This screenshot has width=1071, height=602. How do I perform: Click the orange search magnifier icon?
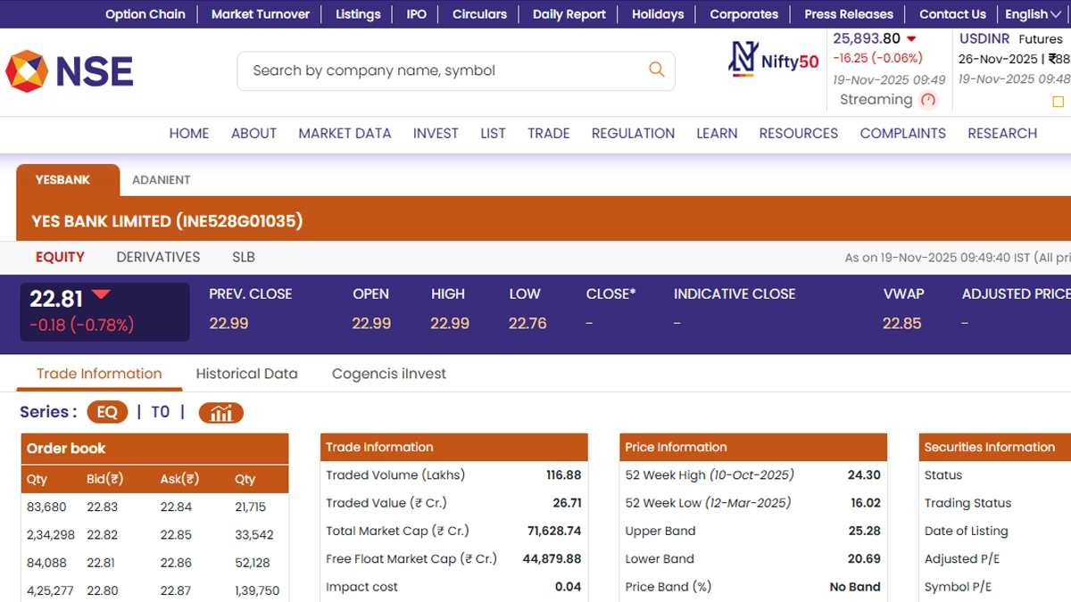[x=656, y=70]
